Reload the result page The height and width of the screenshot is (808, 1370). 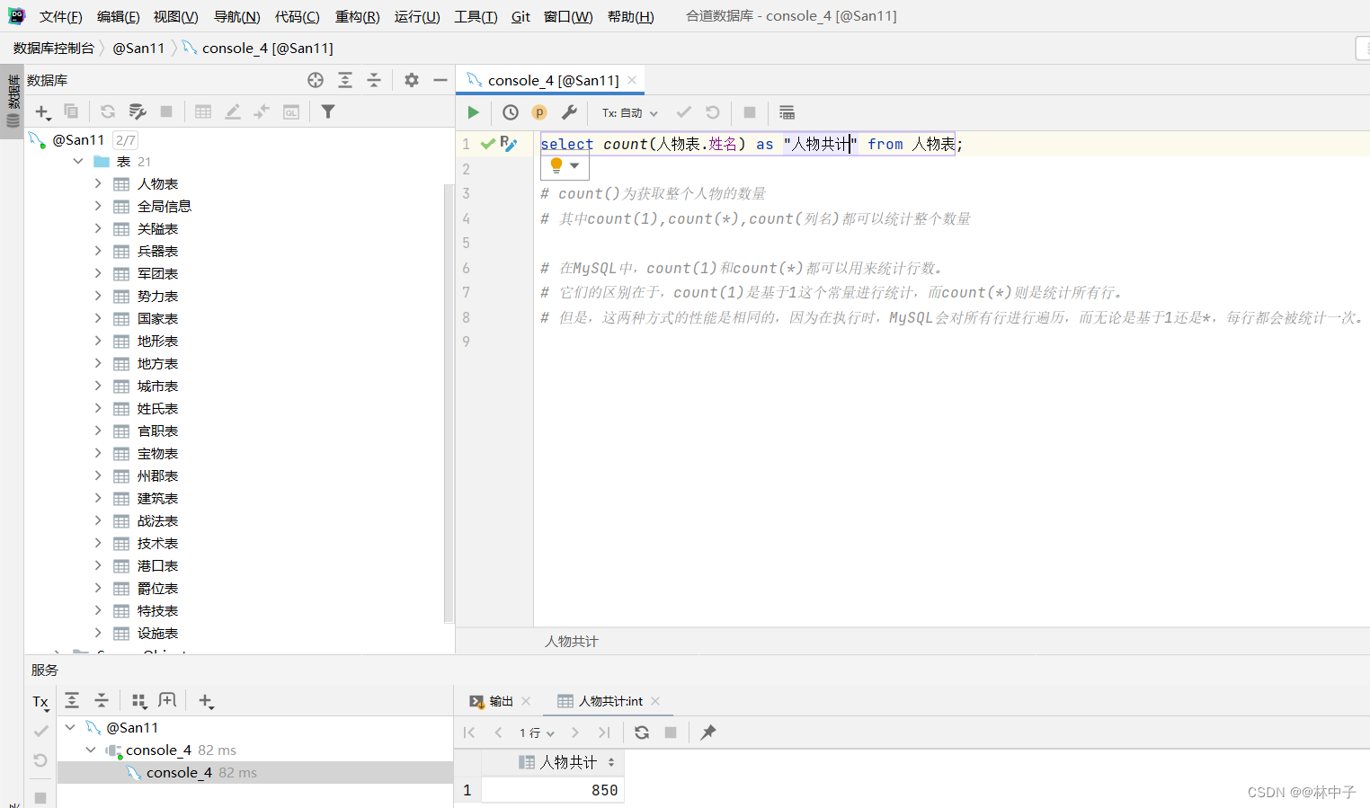(x=642, y=733)
